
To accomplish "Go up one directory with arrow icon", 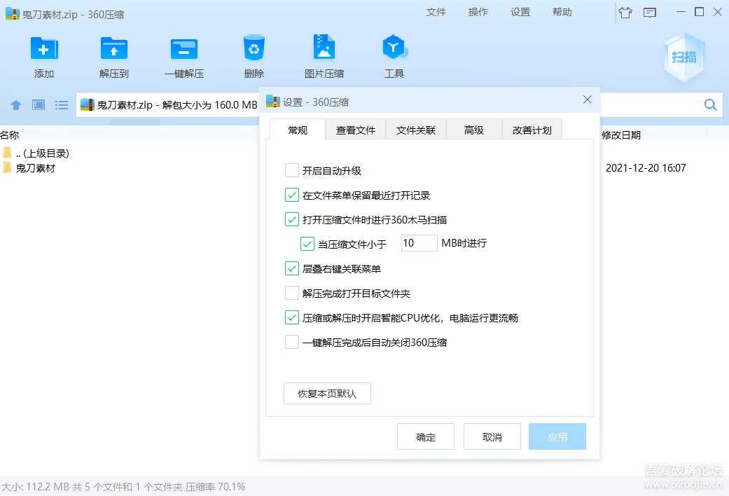I will (16, 105).
